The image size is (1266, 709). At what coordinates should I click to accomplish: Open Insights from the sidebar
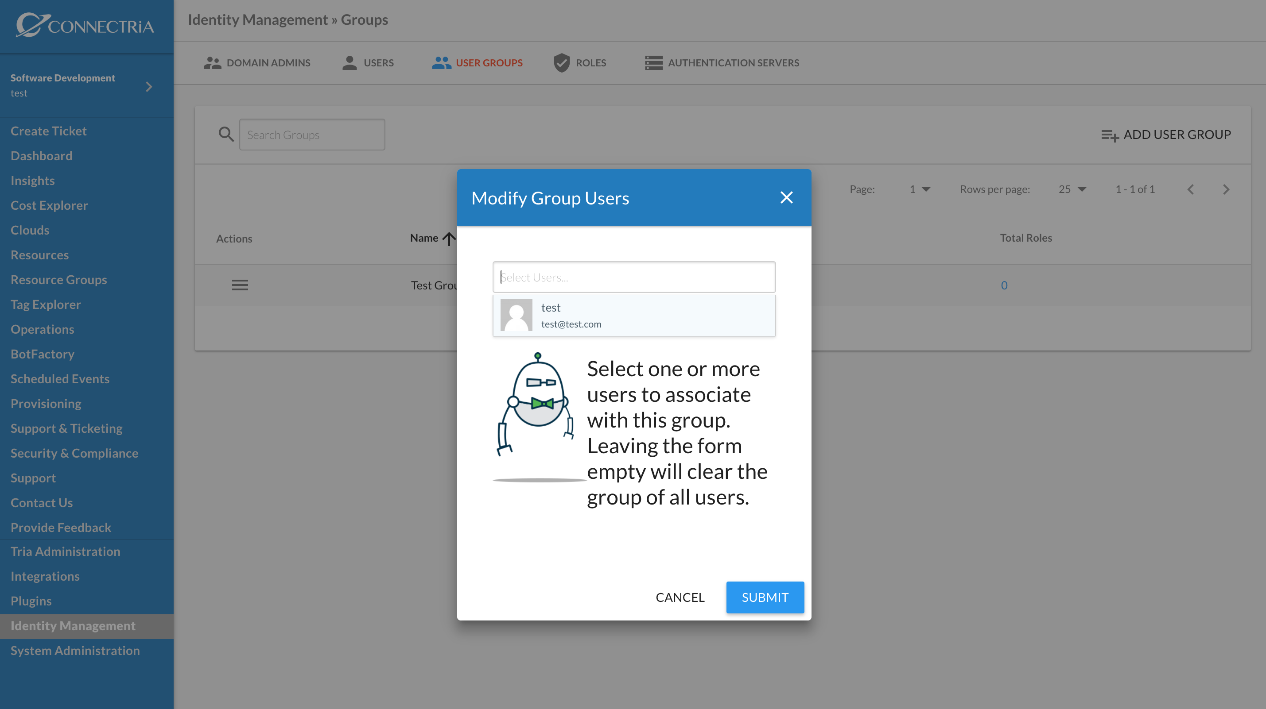[32, 180]
